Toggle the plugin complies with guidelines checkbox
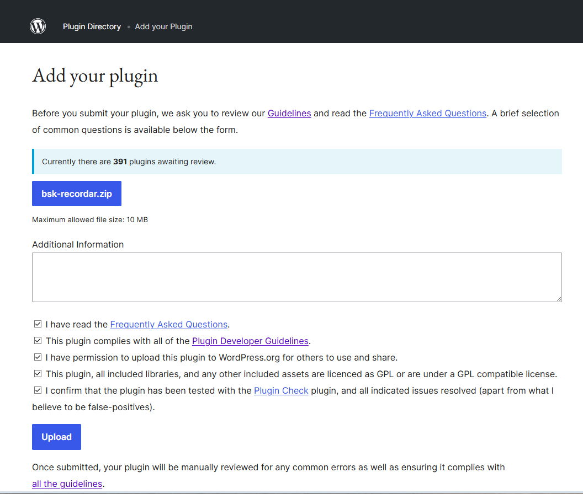The height and width of the screenshot is (494, 583). click(38, 341)
